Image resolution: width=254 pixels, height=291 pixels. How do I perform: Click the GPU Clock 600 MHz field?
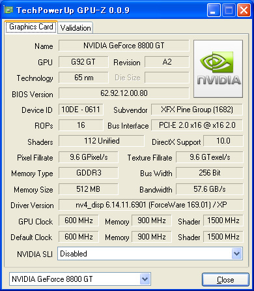point(79,221)
